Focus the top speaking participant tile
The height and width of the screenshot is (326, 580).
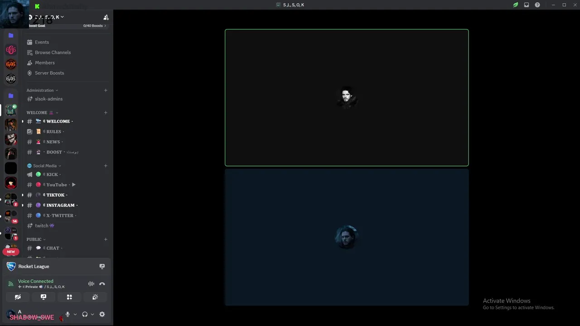347,98
